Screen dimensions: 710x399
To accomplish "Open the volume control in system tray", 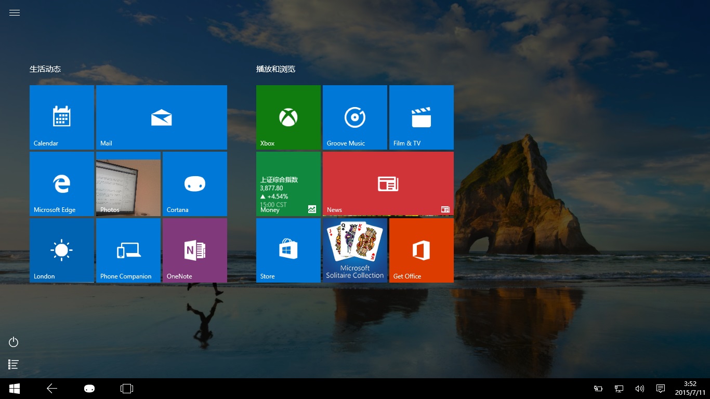I will click(x=640, y=389).
